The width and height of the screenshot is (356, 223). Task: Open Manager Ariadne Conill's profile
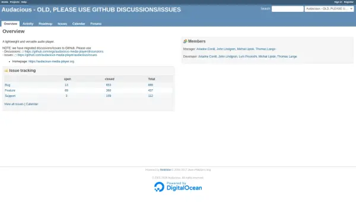205,49
